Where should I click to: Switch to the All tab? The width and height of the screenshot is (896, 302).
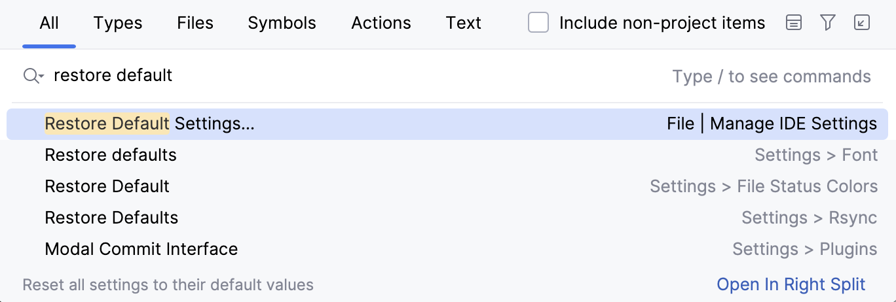pyautogui.click(x=49, y=24)
